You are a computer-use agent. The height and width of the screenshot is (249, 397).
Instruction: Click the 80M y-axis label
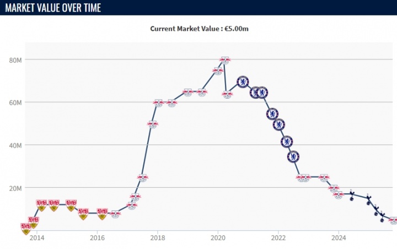(15, 59)
